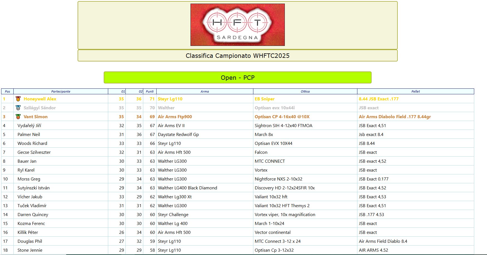Click the Pos column header
This screenshot has width=487, height=255.
click(x=8, y=91)
